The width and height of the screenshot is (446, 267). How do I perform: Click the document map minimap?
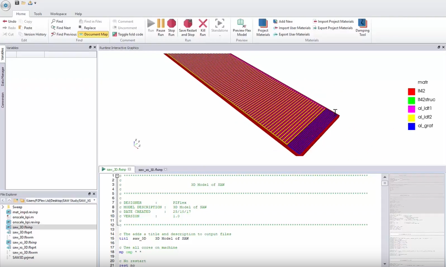(417, 220)
